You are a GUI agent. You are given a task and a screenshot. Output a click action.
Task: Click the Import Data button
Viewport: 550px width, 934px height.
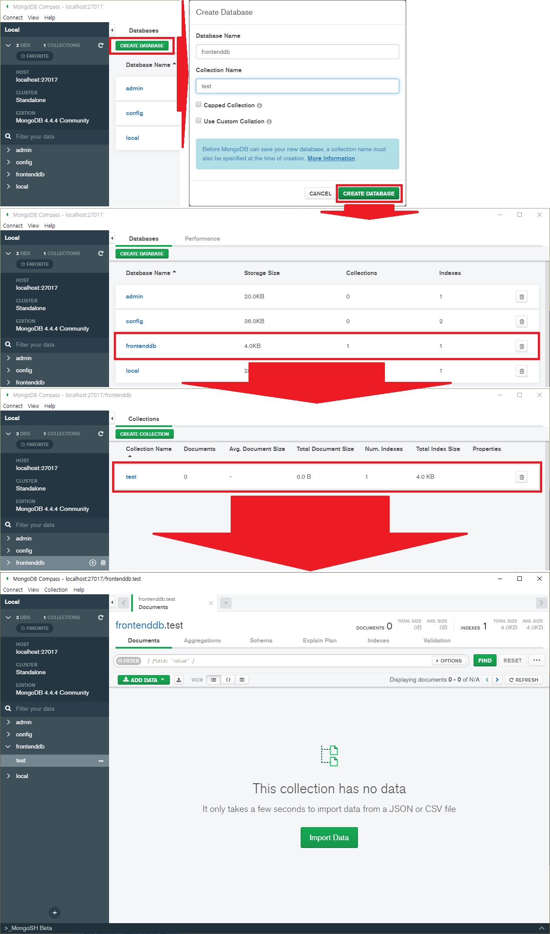pyautogui.click(x=329, y=838)
